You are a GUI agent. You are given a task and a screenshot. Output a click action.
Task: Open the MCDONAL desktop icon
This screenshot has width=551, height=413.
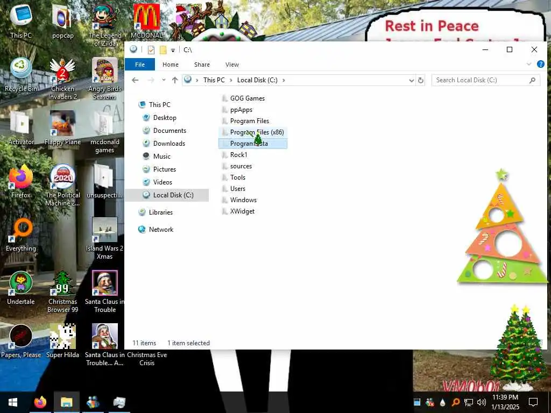tap(146, 21)
